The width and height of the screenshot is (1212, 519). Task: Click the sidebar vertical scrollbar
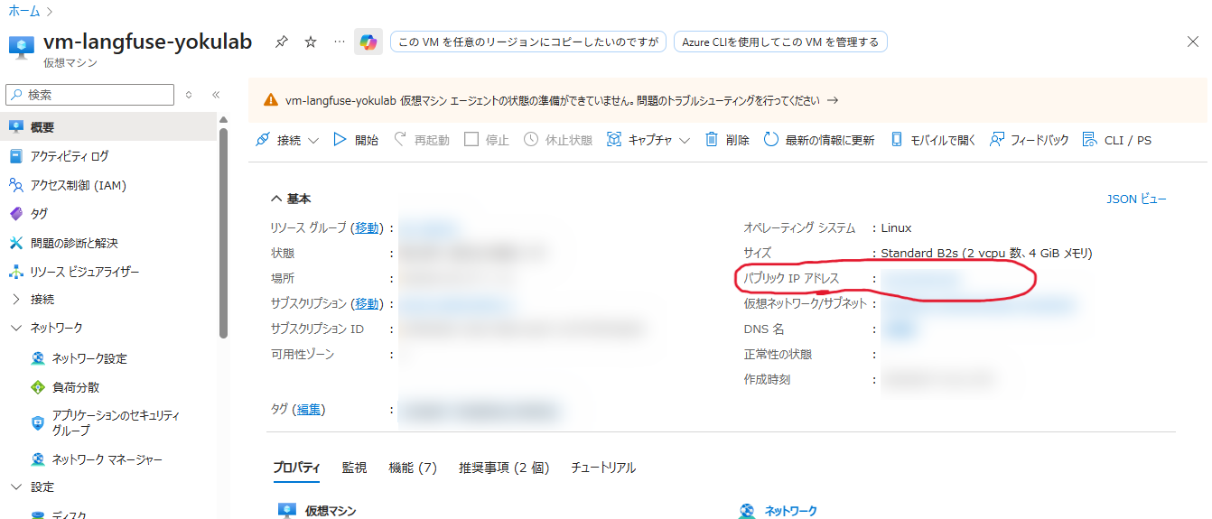(223, 231)
